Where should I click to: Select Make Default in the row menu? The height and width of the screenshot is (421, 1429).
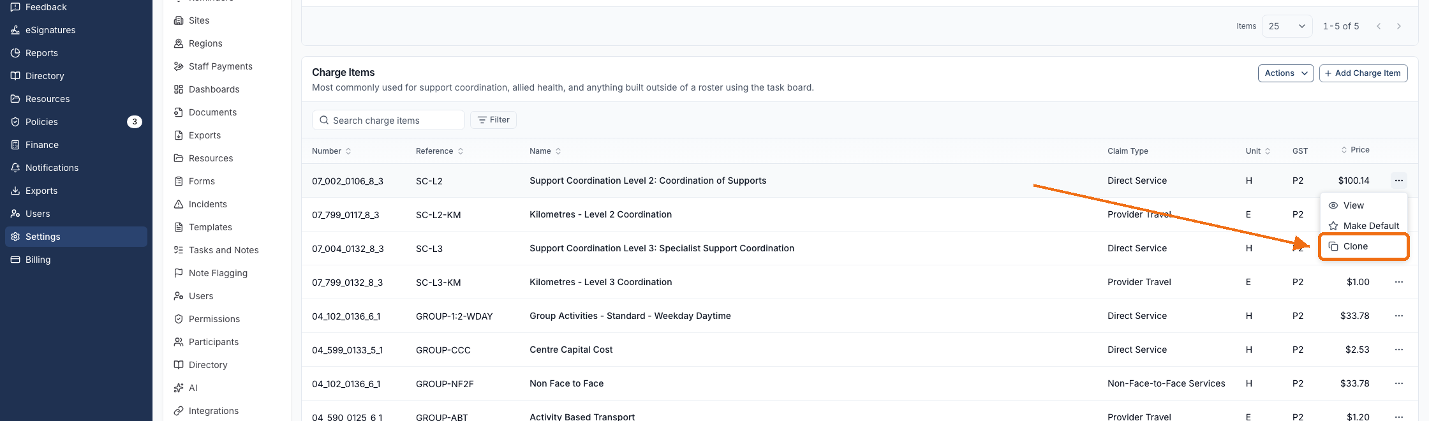coord(1364,226)
